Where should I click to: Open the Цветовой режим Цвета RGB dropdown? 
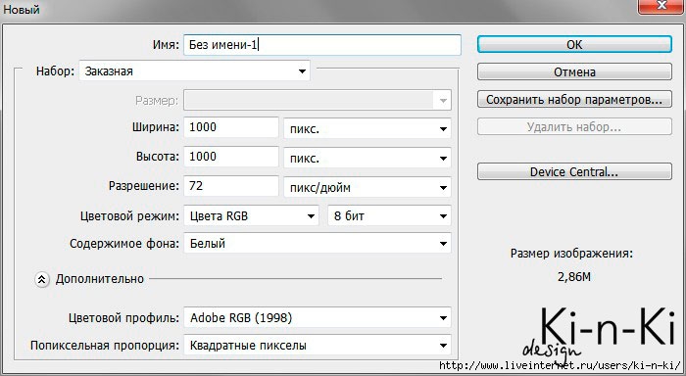coord(251,216)
